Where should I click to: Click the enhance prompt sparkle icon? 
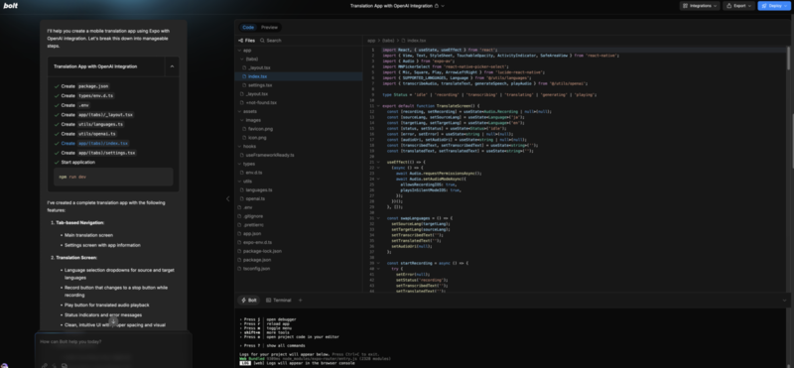click(x=55, y=365)
